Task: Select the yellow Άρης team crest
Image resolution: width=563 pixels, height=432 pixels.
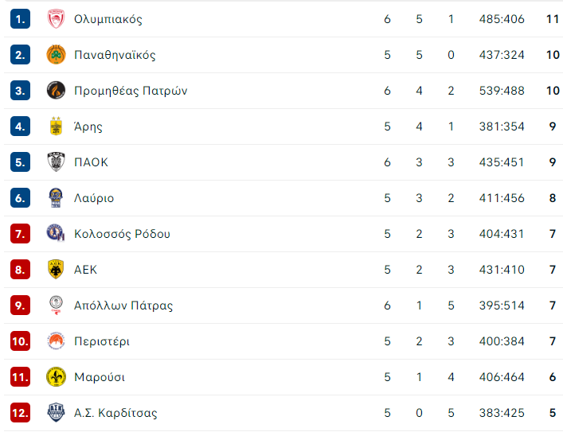Action: [x=56, y=126]
